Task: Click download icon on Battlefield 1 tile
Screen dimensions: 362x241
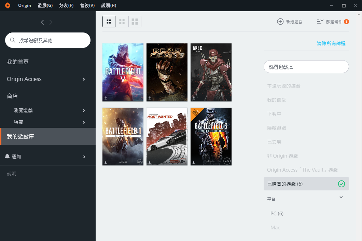Action: [x=106, y=162]
